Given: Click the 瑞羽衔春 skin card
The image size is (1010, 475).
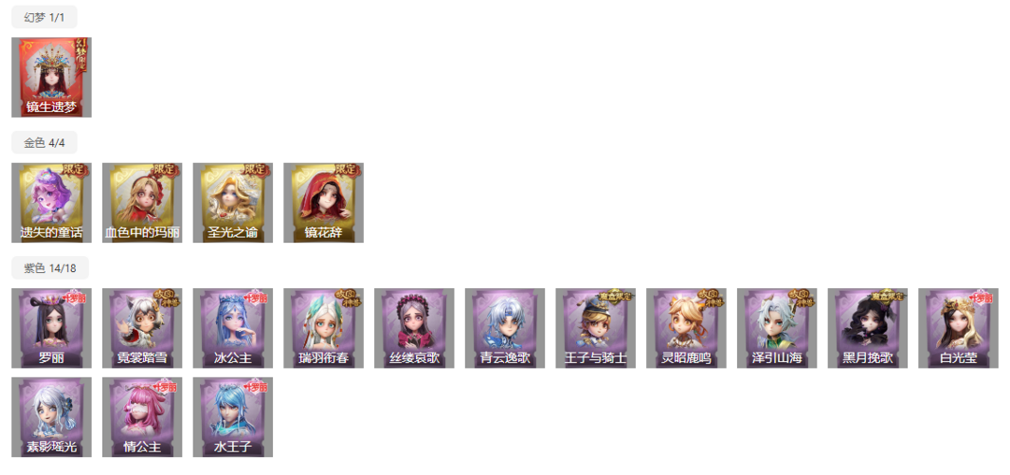Looking at the screenshot, I should [324, 328].
